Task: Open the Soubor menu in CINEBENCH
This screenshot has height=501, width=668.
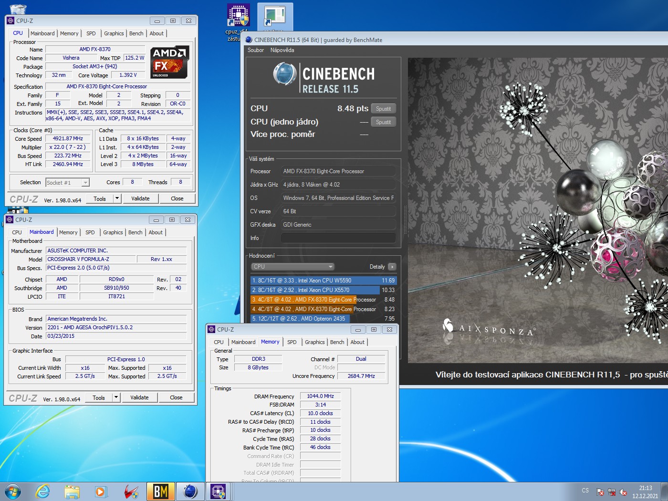Action: 256,50
